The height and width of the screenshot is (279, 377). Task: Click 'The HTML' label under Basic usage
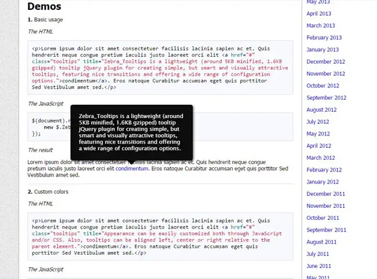(x=40, y=32)
